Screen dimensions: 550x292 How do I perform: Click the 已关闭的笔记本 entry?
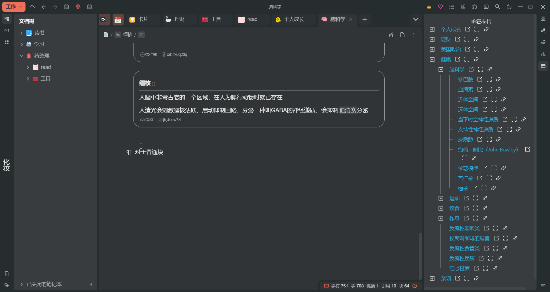click(x=44, y=284)
